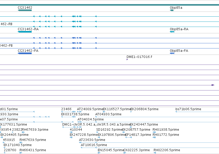Select the RH67639.5prime label
This screenshot has width=219, height=154.
pos(33,140)
